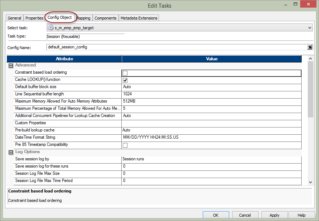Click the DateTime Format String value field
The height and width of the screenshot is (221, 319).
tap(211, 138)
